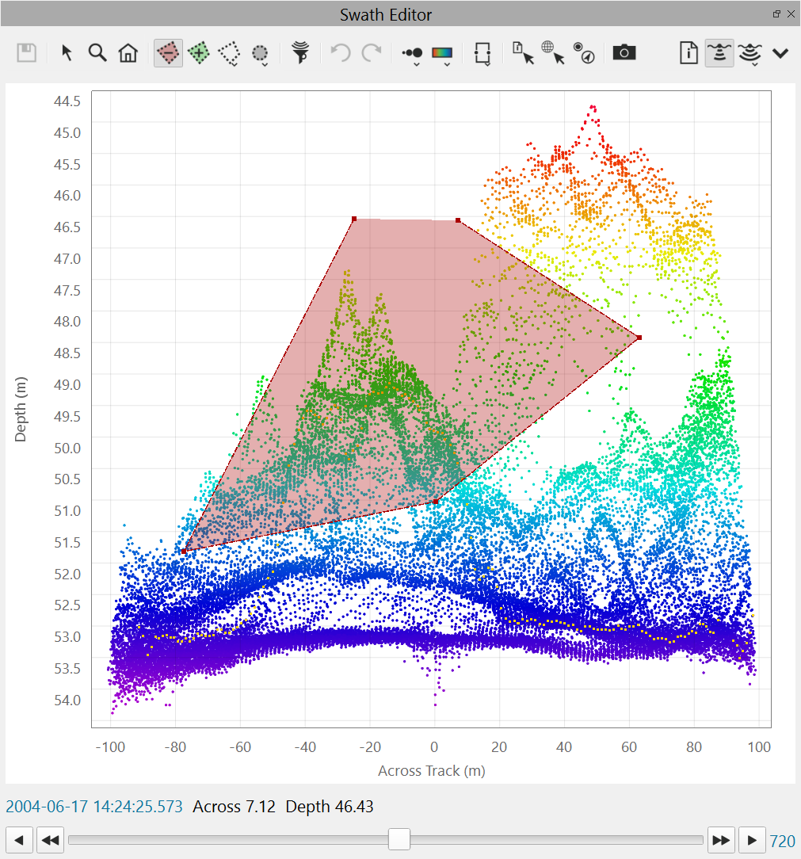The height and width of the screenshot is (859, 801).
Task: Toggle the swath info panel
Action: (x=688, y=52)
